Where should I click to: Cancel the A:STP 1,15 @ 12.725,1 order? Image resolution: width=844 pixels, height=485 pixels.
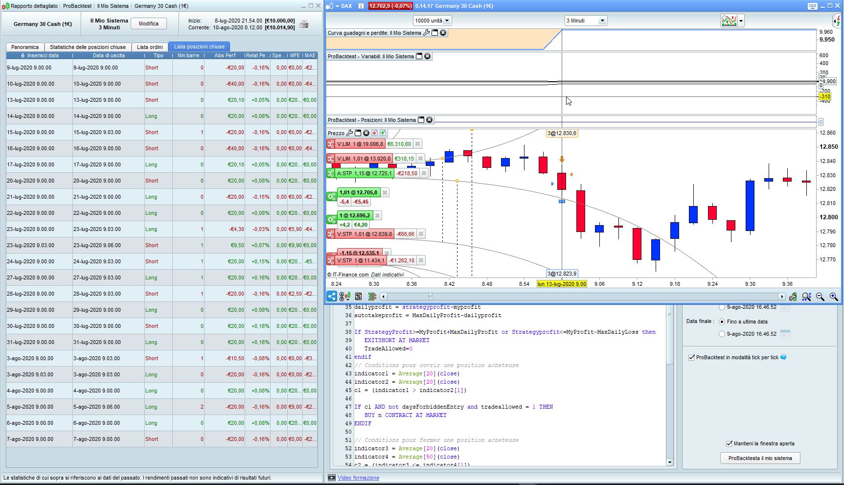point(424,173)
